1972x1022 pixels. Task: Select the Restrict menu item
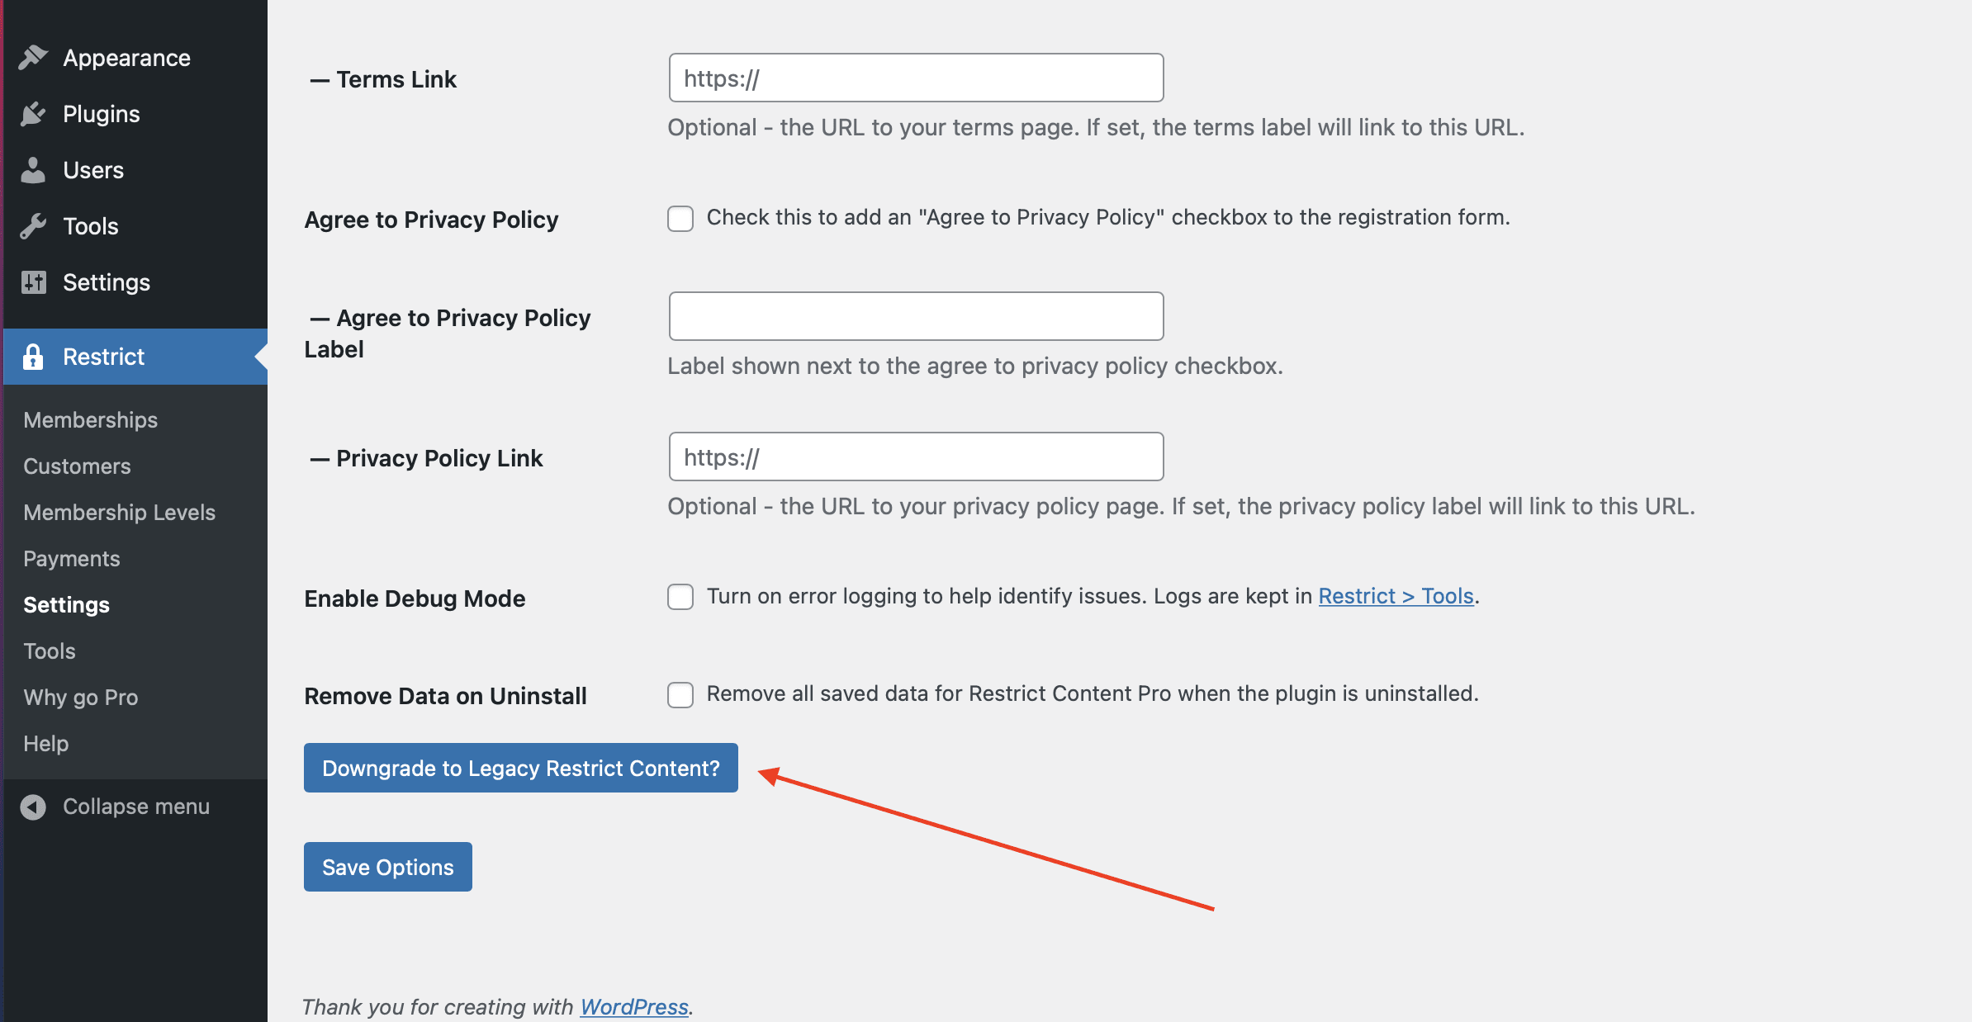coord(135,356)
